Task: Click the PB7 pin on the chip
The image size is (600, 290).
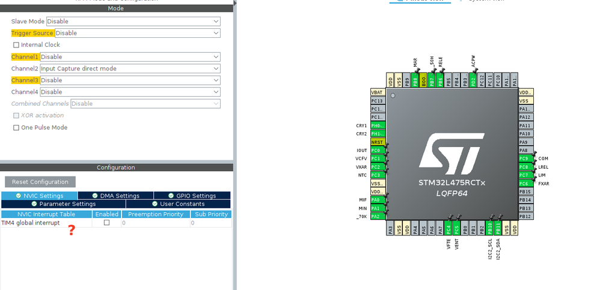Action: coord(432,80)
